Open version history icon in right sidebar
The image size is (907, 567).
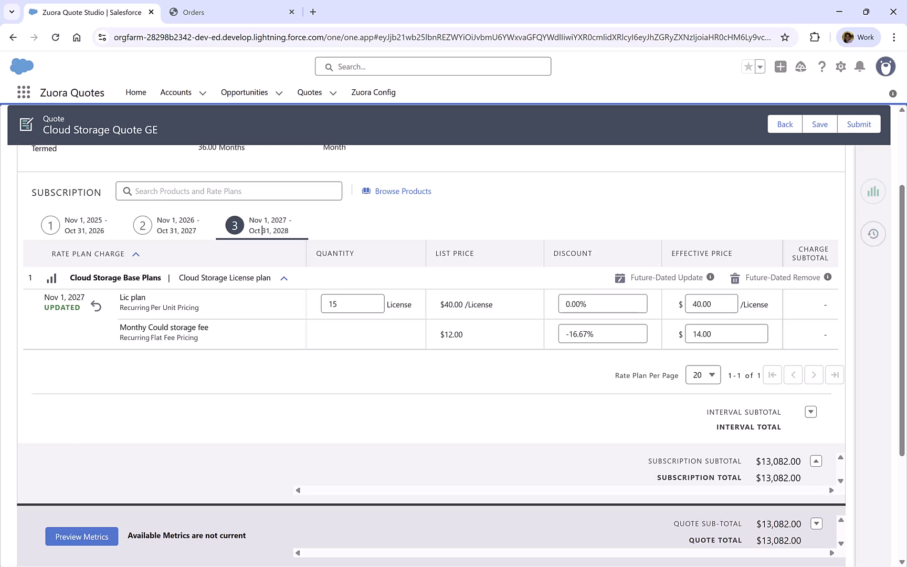pyautogui.click(x=873, y=234)
